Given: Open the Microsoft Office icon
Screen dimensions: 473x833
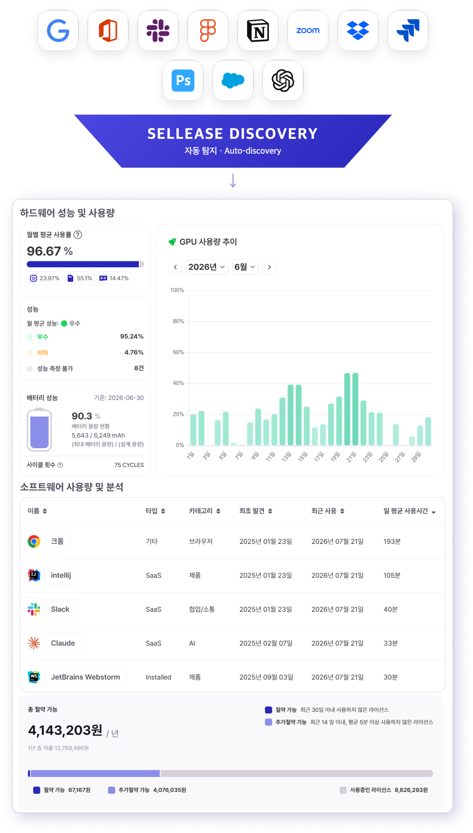Looking at the screenshot, I should tap(108, 31).
